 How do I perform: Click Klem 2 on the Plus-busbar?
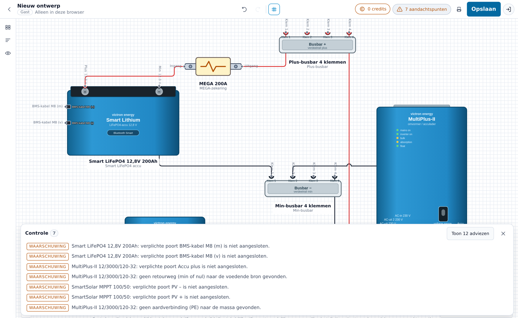pos(307,33)
